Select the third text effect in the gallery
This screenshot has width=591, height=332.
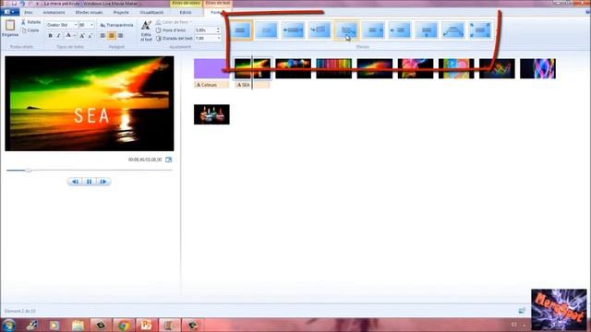(294, 30)
